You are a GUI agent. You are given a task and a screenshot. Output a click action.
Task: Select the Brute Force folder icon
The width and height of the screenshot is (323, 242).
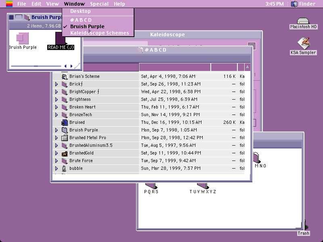pyautogui.click(x=65, y=161)
